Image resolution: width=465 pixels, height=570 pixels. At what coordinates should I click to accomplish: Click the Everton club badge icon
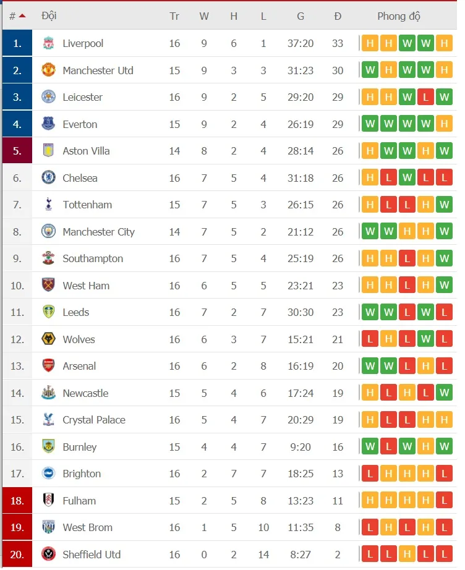click(x=48, y=124)
